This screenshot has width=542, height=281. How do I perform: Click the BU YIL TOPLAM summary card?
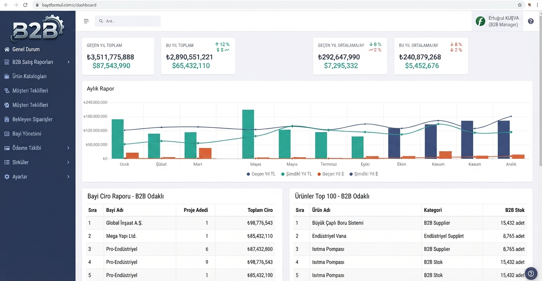(x=198, y=56)
